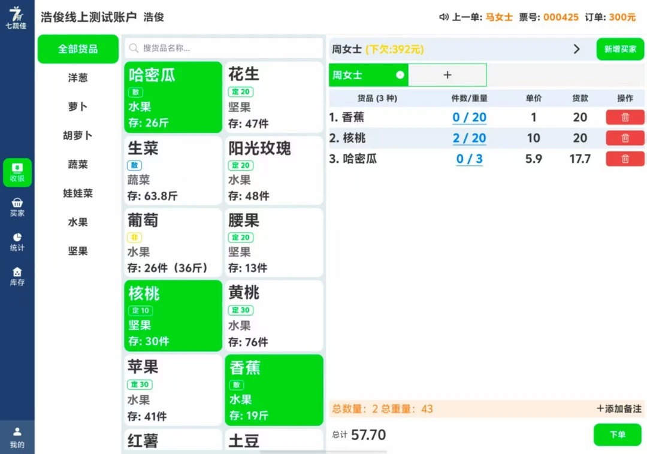Open the 收银 cashier sidebar icon
This screenshot has height=454, width=647.
(17, 172)
